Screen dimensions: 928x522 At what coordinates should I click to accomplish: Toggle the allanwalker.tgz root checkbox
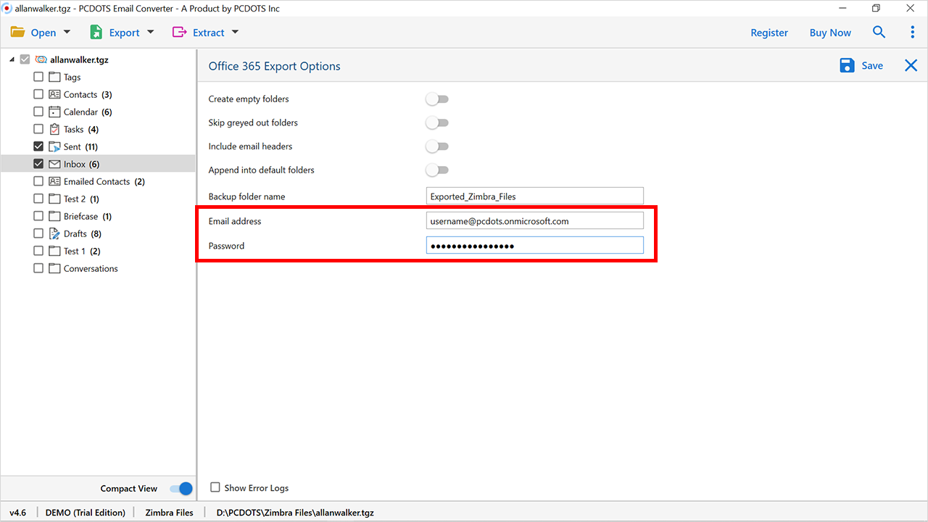coord(25,59)
